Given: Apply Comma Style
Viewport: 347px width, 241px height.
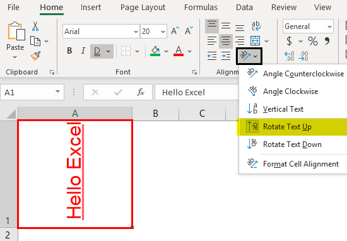Looking at the screenshot, I should [x=327, y=41].
